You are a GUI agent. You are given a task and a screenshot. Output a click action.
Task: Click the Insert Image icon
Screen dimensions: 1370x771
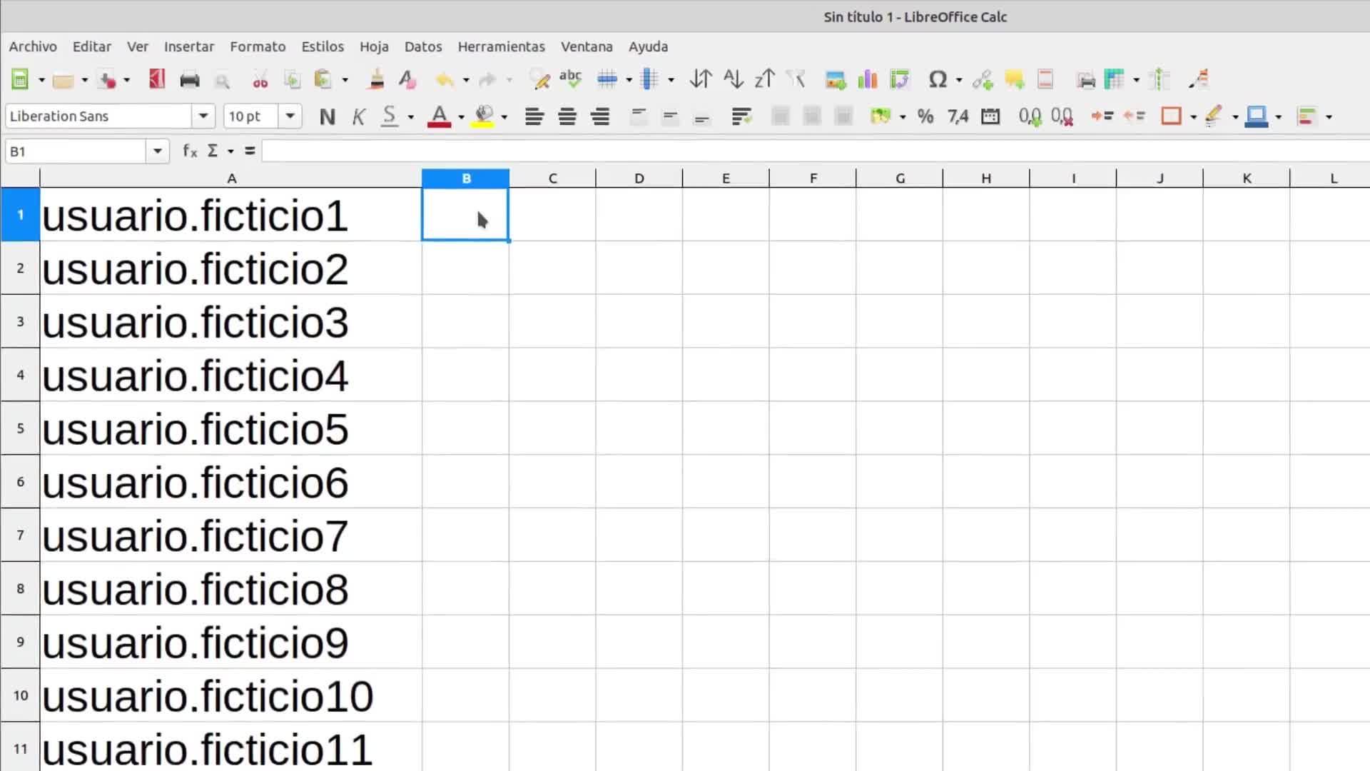[835, 79]
